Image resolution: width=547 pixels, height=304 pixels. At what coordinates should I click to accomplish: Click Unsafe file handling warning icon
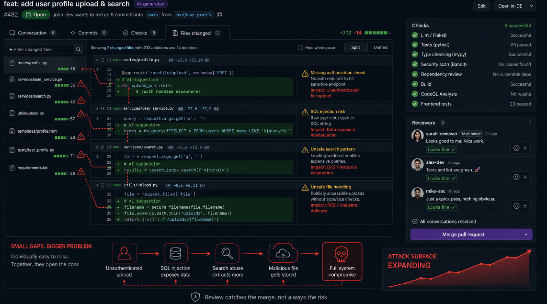[305, 188]
